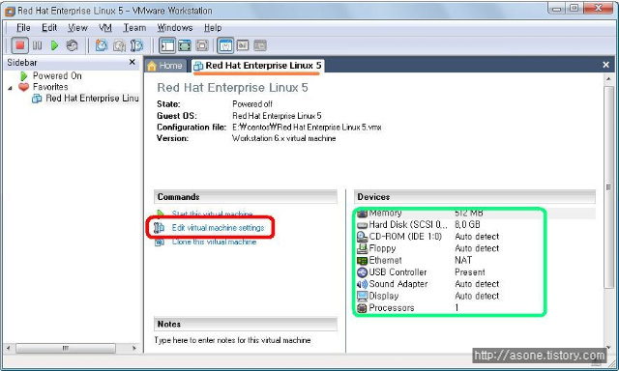Click Edit virtual machine settings
The width and height of the screenshot is (619, 371).
tap(218, 227)
